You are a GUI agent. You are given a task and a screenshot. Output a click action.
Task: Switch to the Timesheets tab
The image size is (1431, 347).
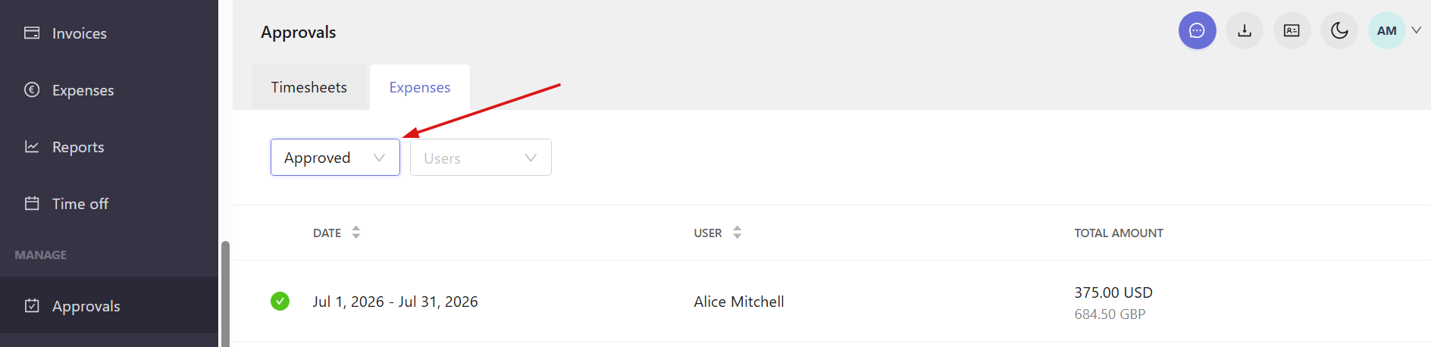(x=309, y=87)
